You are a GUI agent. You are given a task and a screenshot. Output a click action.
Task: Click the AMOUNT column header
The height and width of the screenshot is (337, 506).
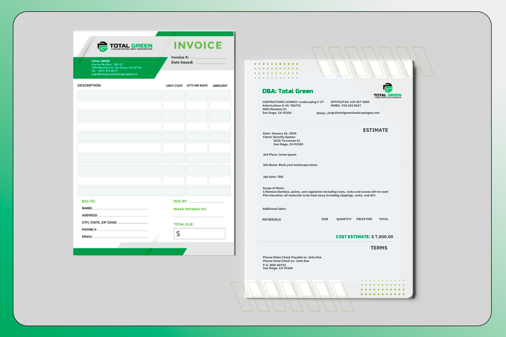click(x=220, y=86)
